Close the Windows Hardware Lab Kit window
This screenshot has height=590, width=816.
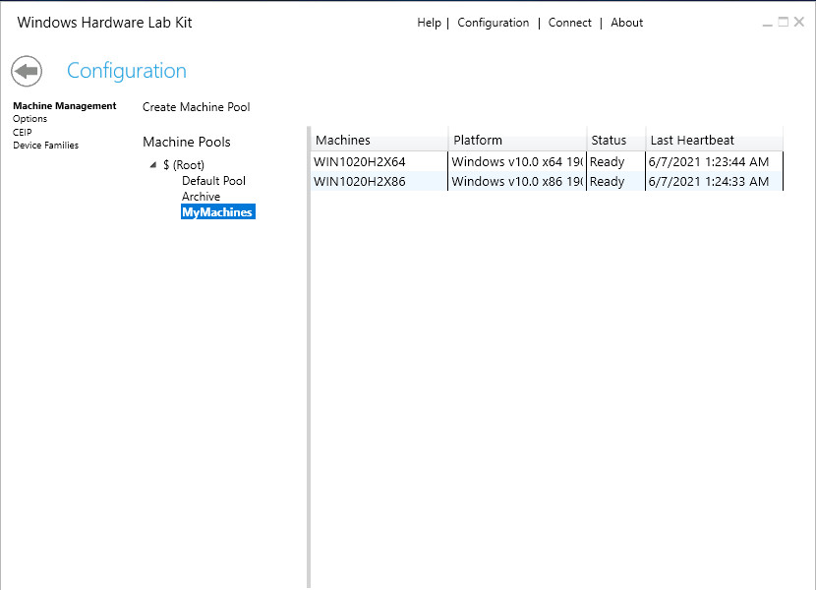point(799,22)
